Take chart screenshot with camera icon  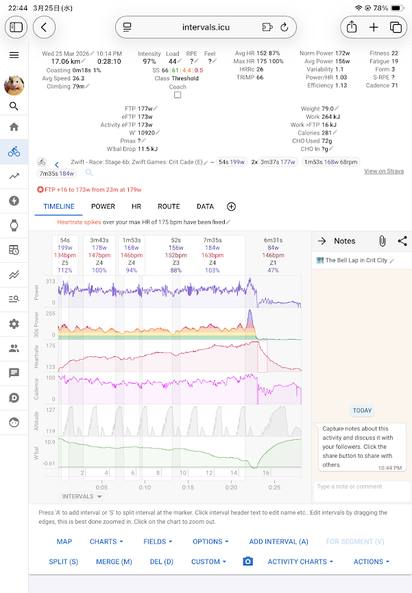point(247,561)
